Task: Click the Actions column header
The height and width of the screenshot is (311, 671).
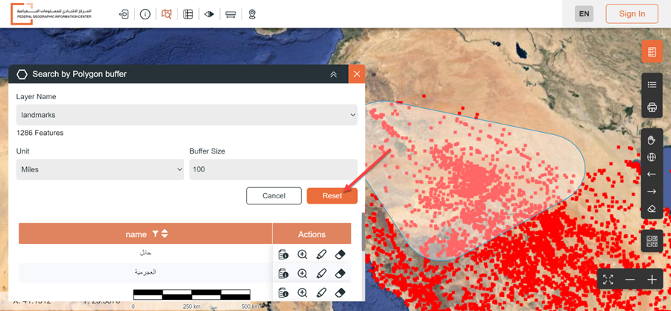Action: click(312, 234)
